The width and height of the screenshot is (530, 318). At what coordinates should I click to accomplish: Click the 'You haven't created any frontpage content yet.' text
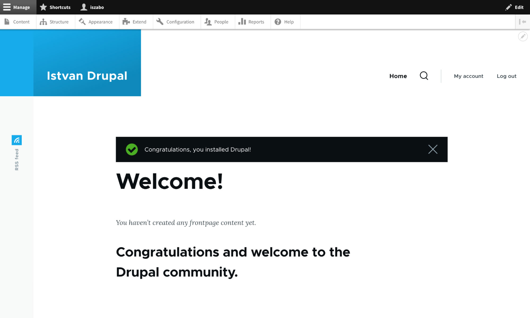pos(186,223)
